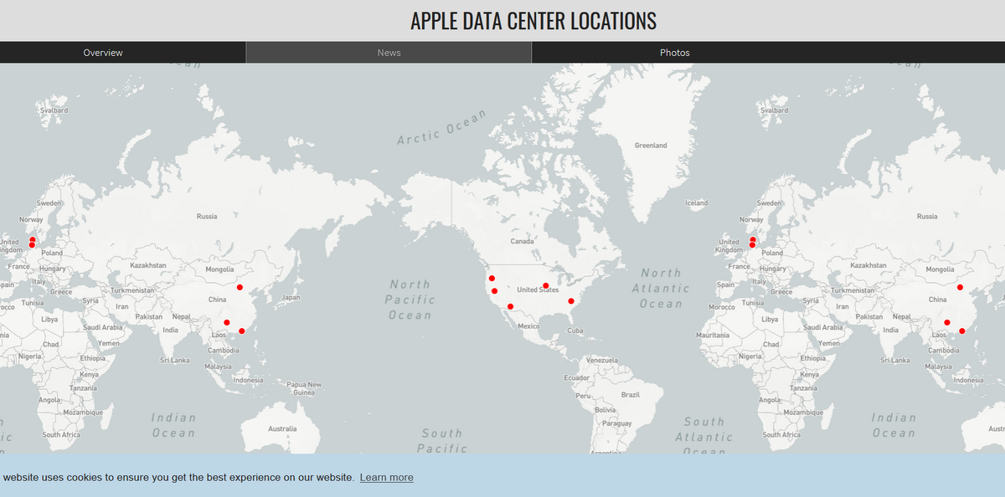Click the Mexico map label

coord(528,326)
